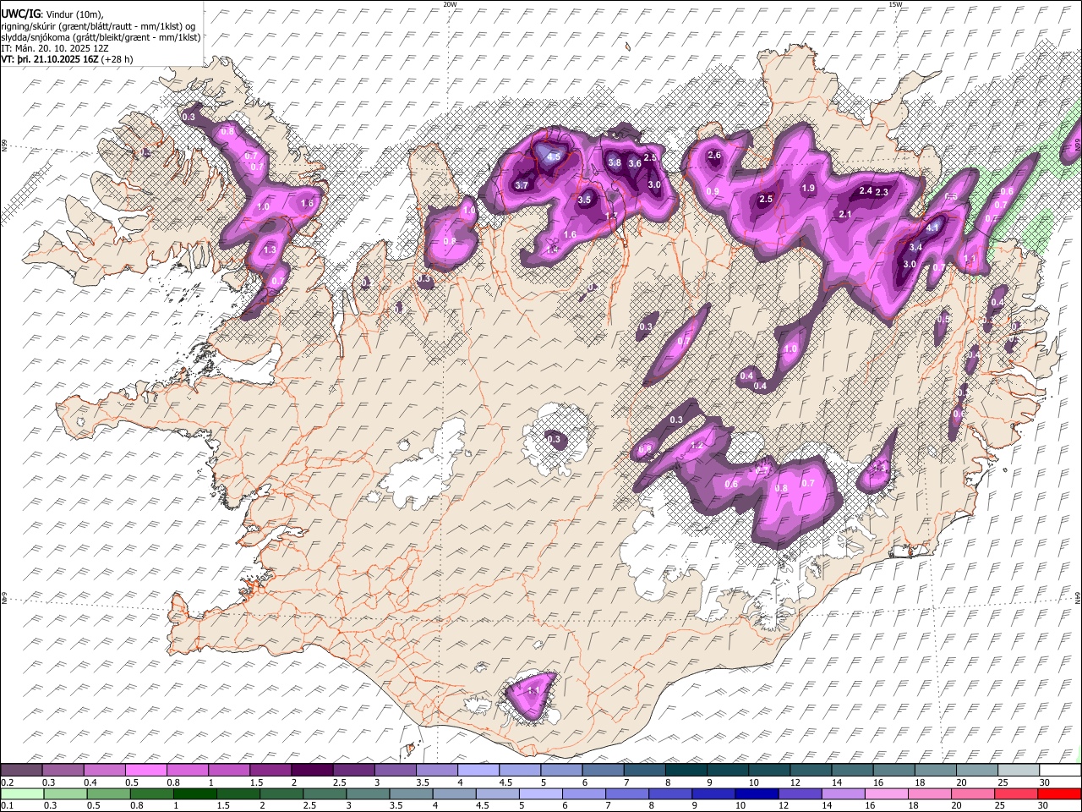Select the darkest purple swatch labeled 2
Screen dimensions: 1082x812
pos(312,770)
